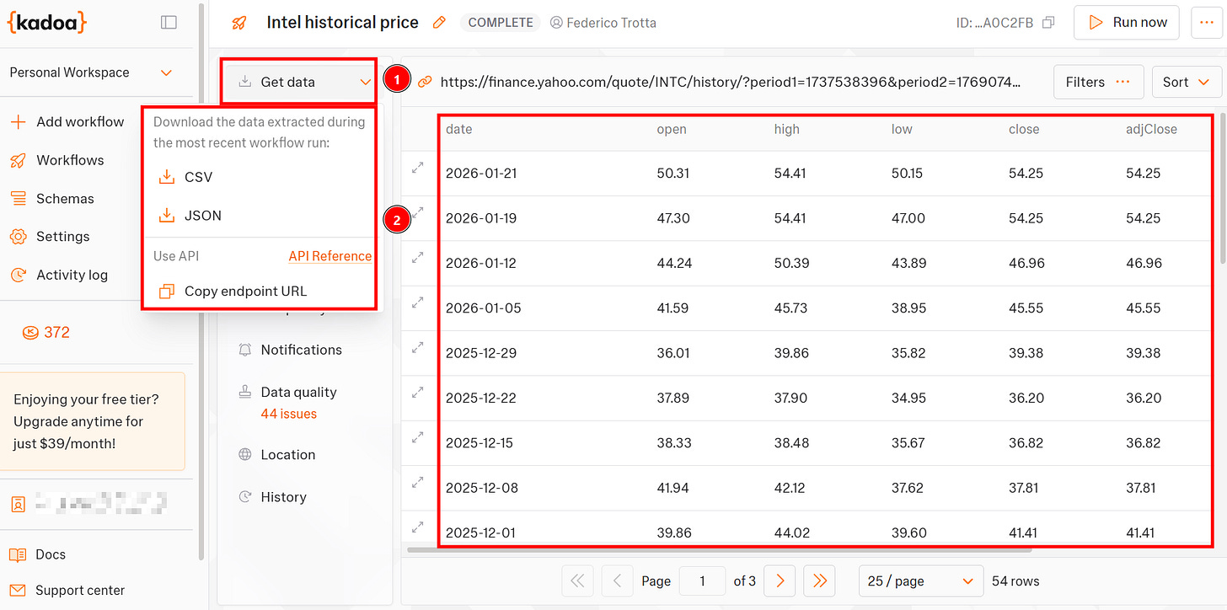
Task: Open the overflow menu beside Run now
Action: coord(1207,23)
